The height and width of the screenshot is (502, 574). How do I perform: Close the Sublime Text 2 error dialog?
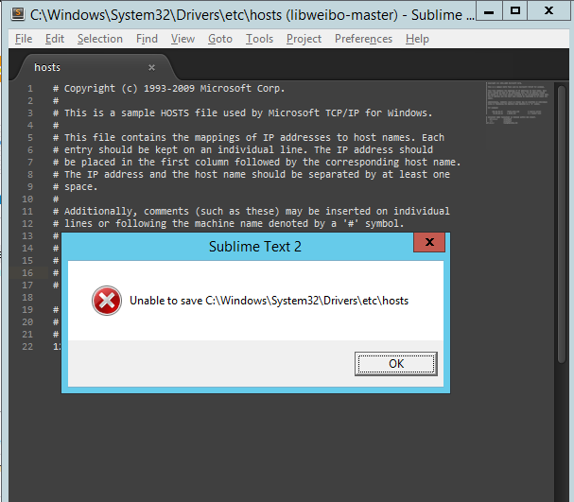tap(429, 242)
